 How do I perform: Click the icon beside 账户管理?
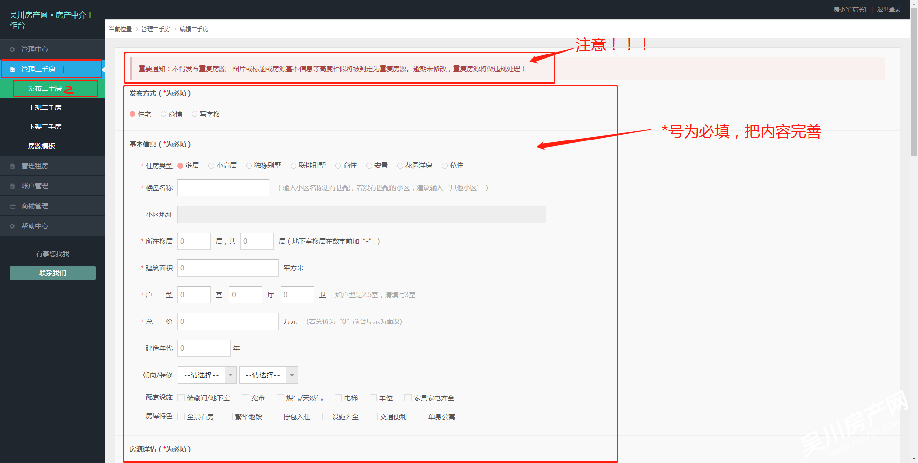[12, 186]
